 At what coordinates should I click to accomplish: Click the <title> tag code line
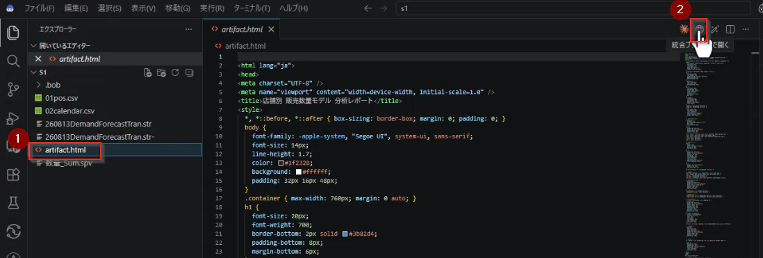(320, 101)
